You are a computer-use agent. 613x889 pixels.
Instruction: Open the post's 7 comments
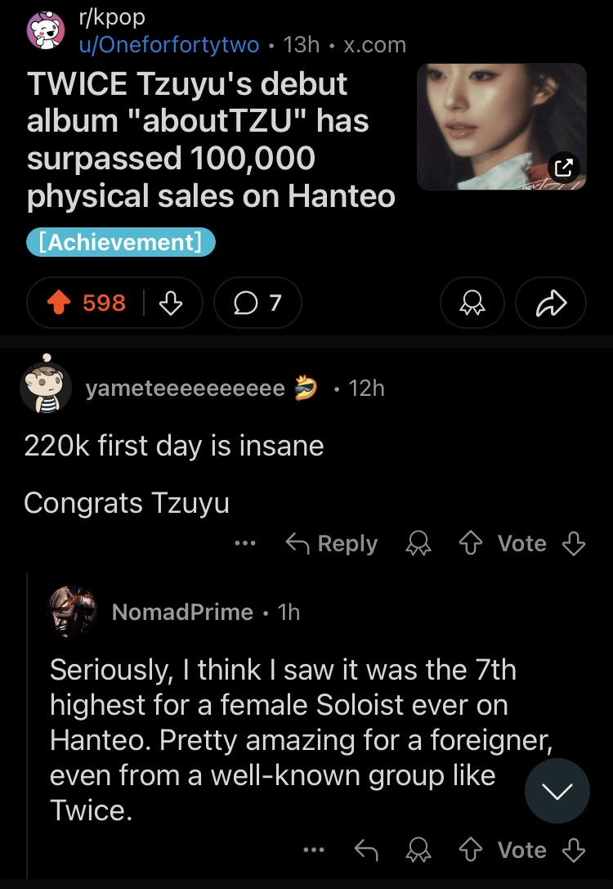tap(257, 303)
